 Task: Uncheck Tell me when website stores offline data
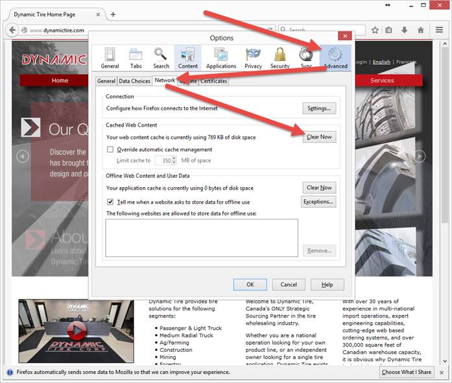coord(110,202)
